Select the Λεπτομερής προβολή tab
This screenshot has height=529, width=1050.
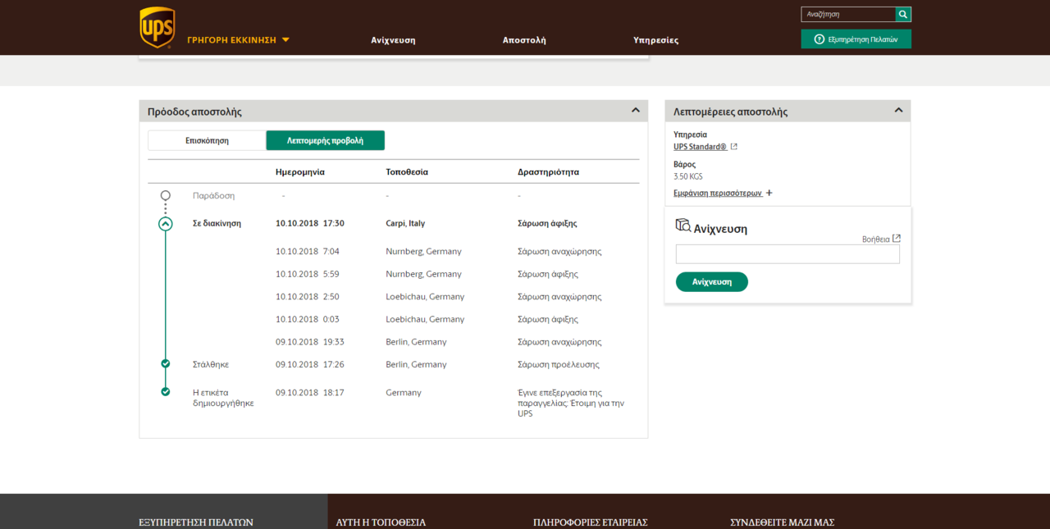325,140
